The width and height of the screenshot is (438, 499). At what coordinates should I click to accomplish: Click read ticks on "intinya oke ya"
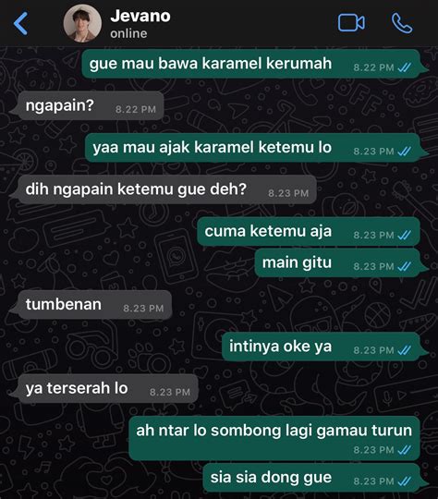[405, 350]
